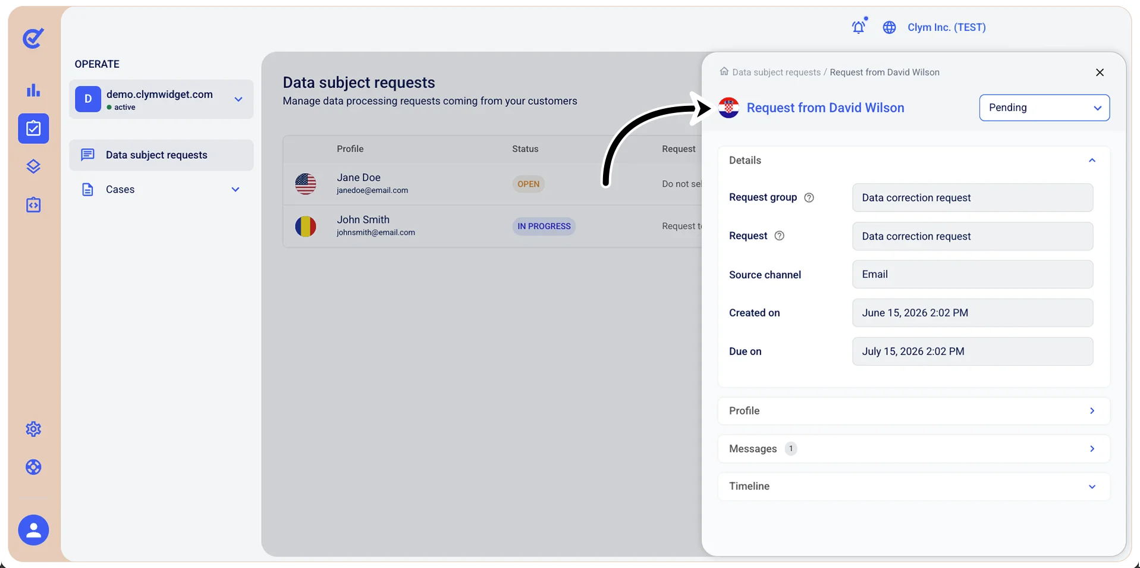Click the Status column header
Screen dimensions: 1140x568
[x=525, y=149]
